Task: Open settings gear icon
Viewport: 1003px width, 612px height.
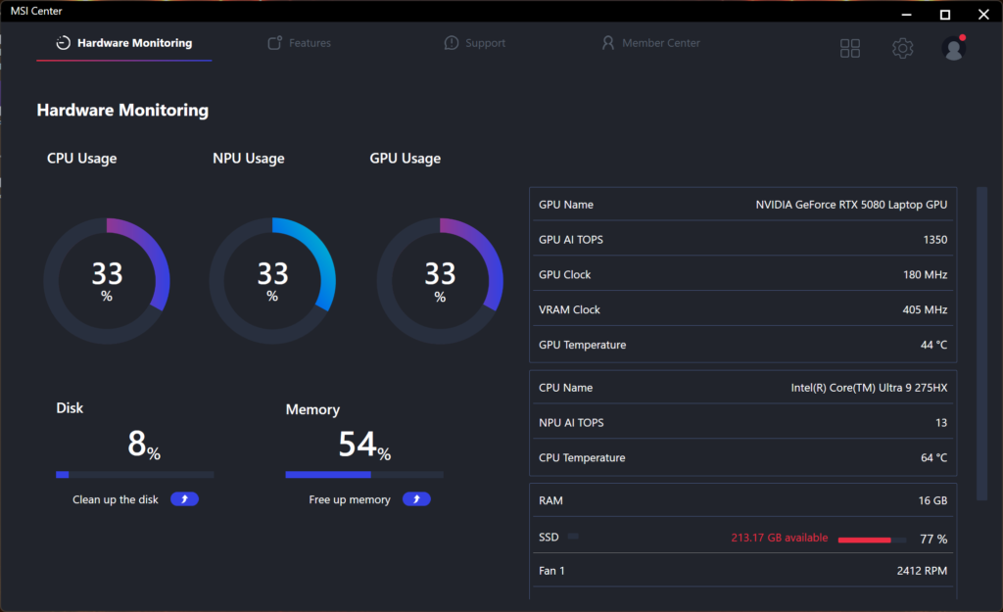Action: [x=902, y=48]
